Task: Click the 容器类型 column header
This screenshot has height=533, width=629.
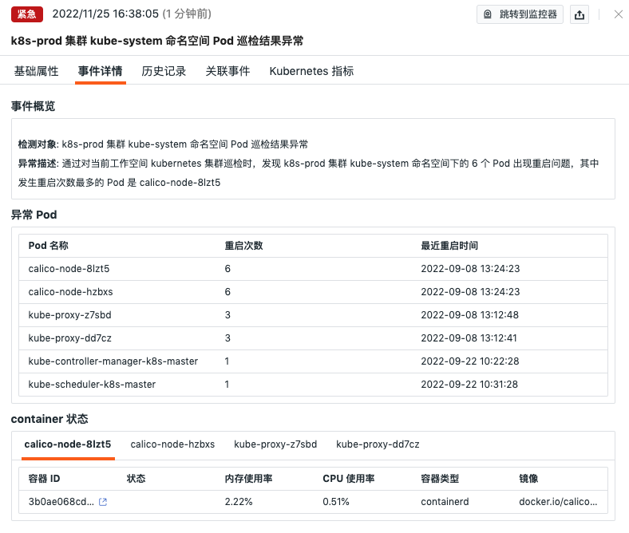Action: point(440,479)
